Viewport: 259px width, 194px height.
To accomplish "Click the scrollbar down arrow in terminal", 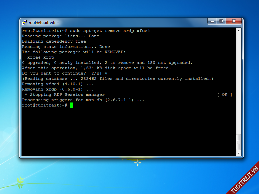I will pos(238,153).
